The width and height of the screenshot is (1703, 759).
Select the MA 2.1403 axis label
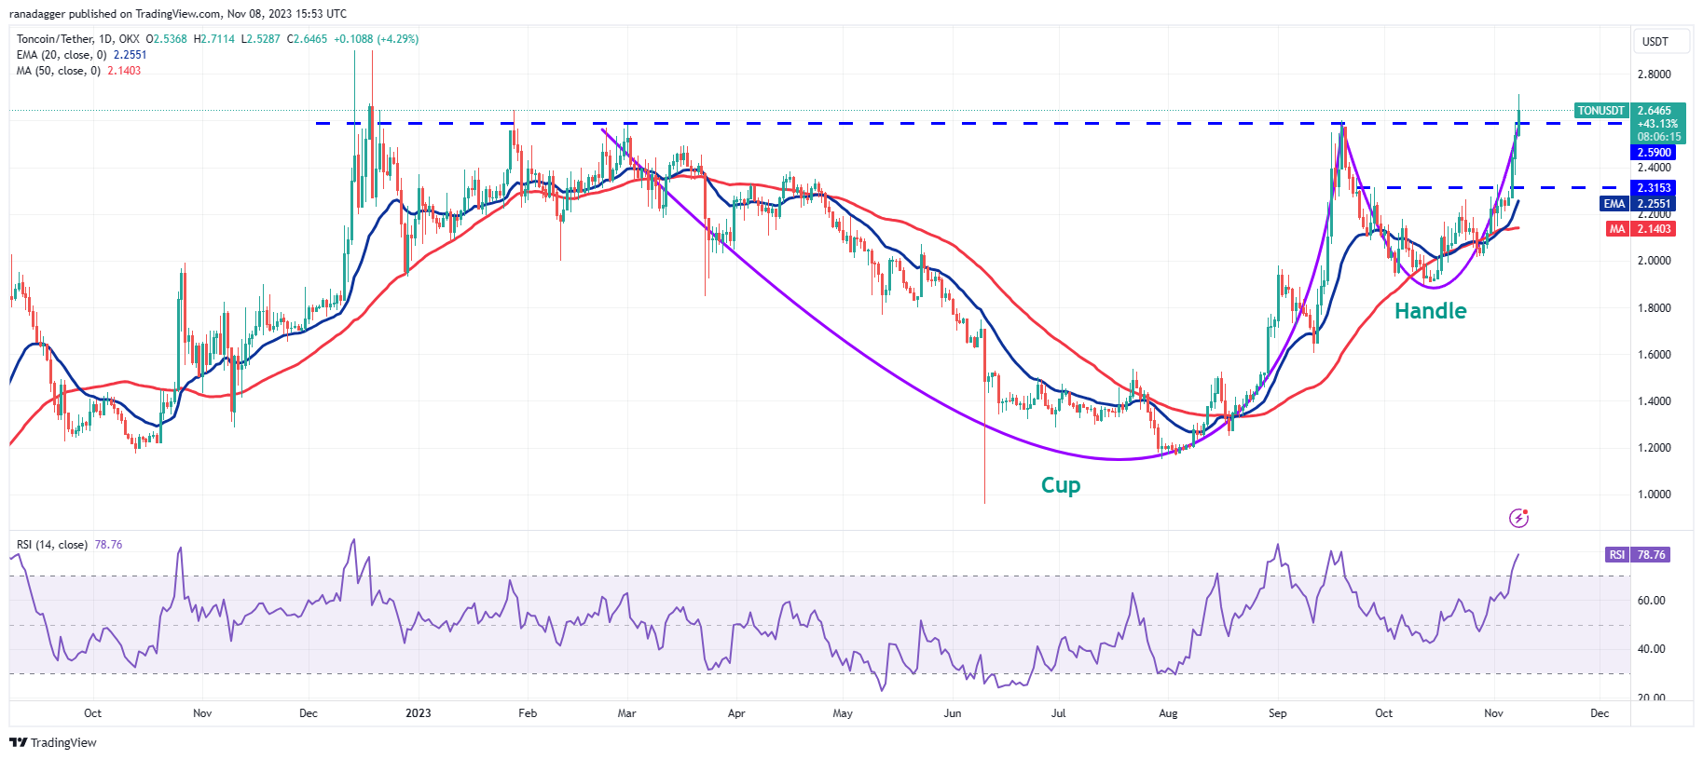pos(1640,229)
